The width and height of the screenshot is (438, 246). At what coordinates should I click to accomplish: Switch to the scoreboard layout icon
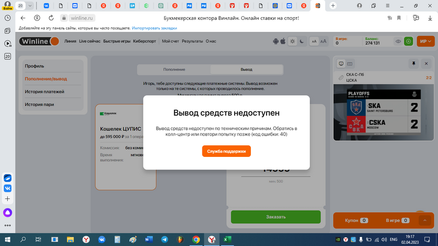[350, 64]
